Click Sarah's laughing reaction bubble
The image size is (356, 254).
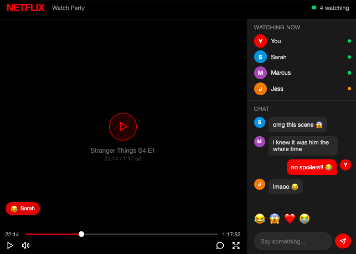pos(23,209)
